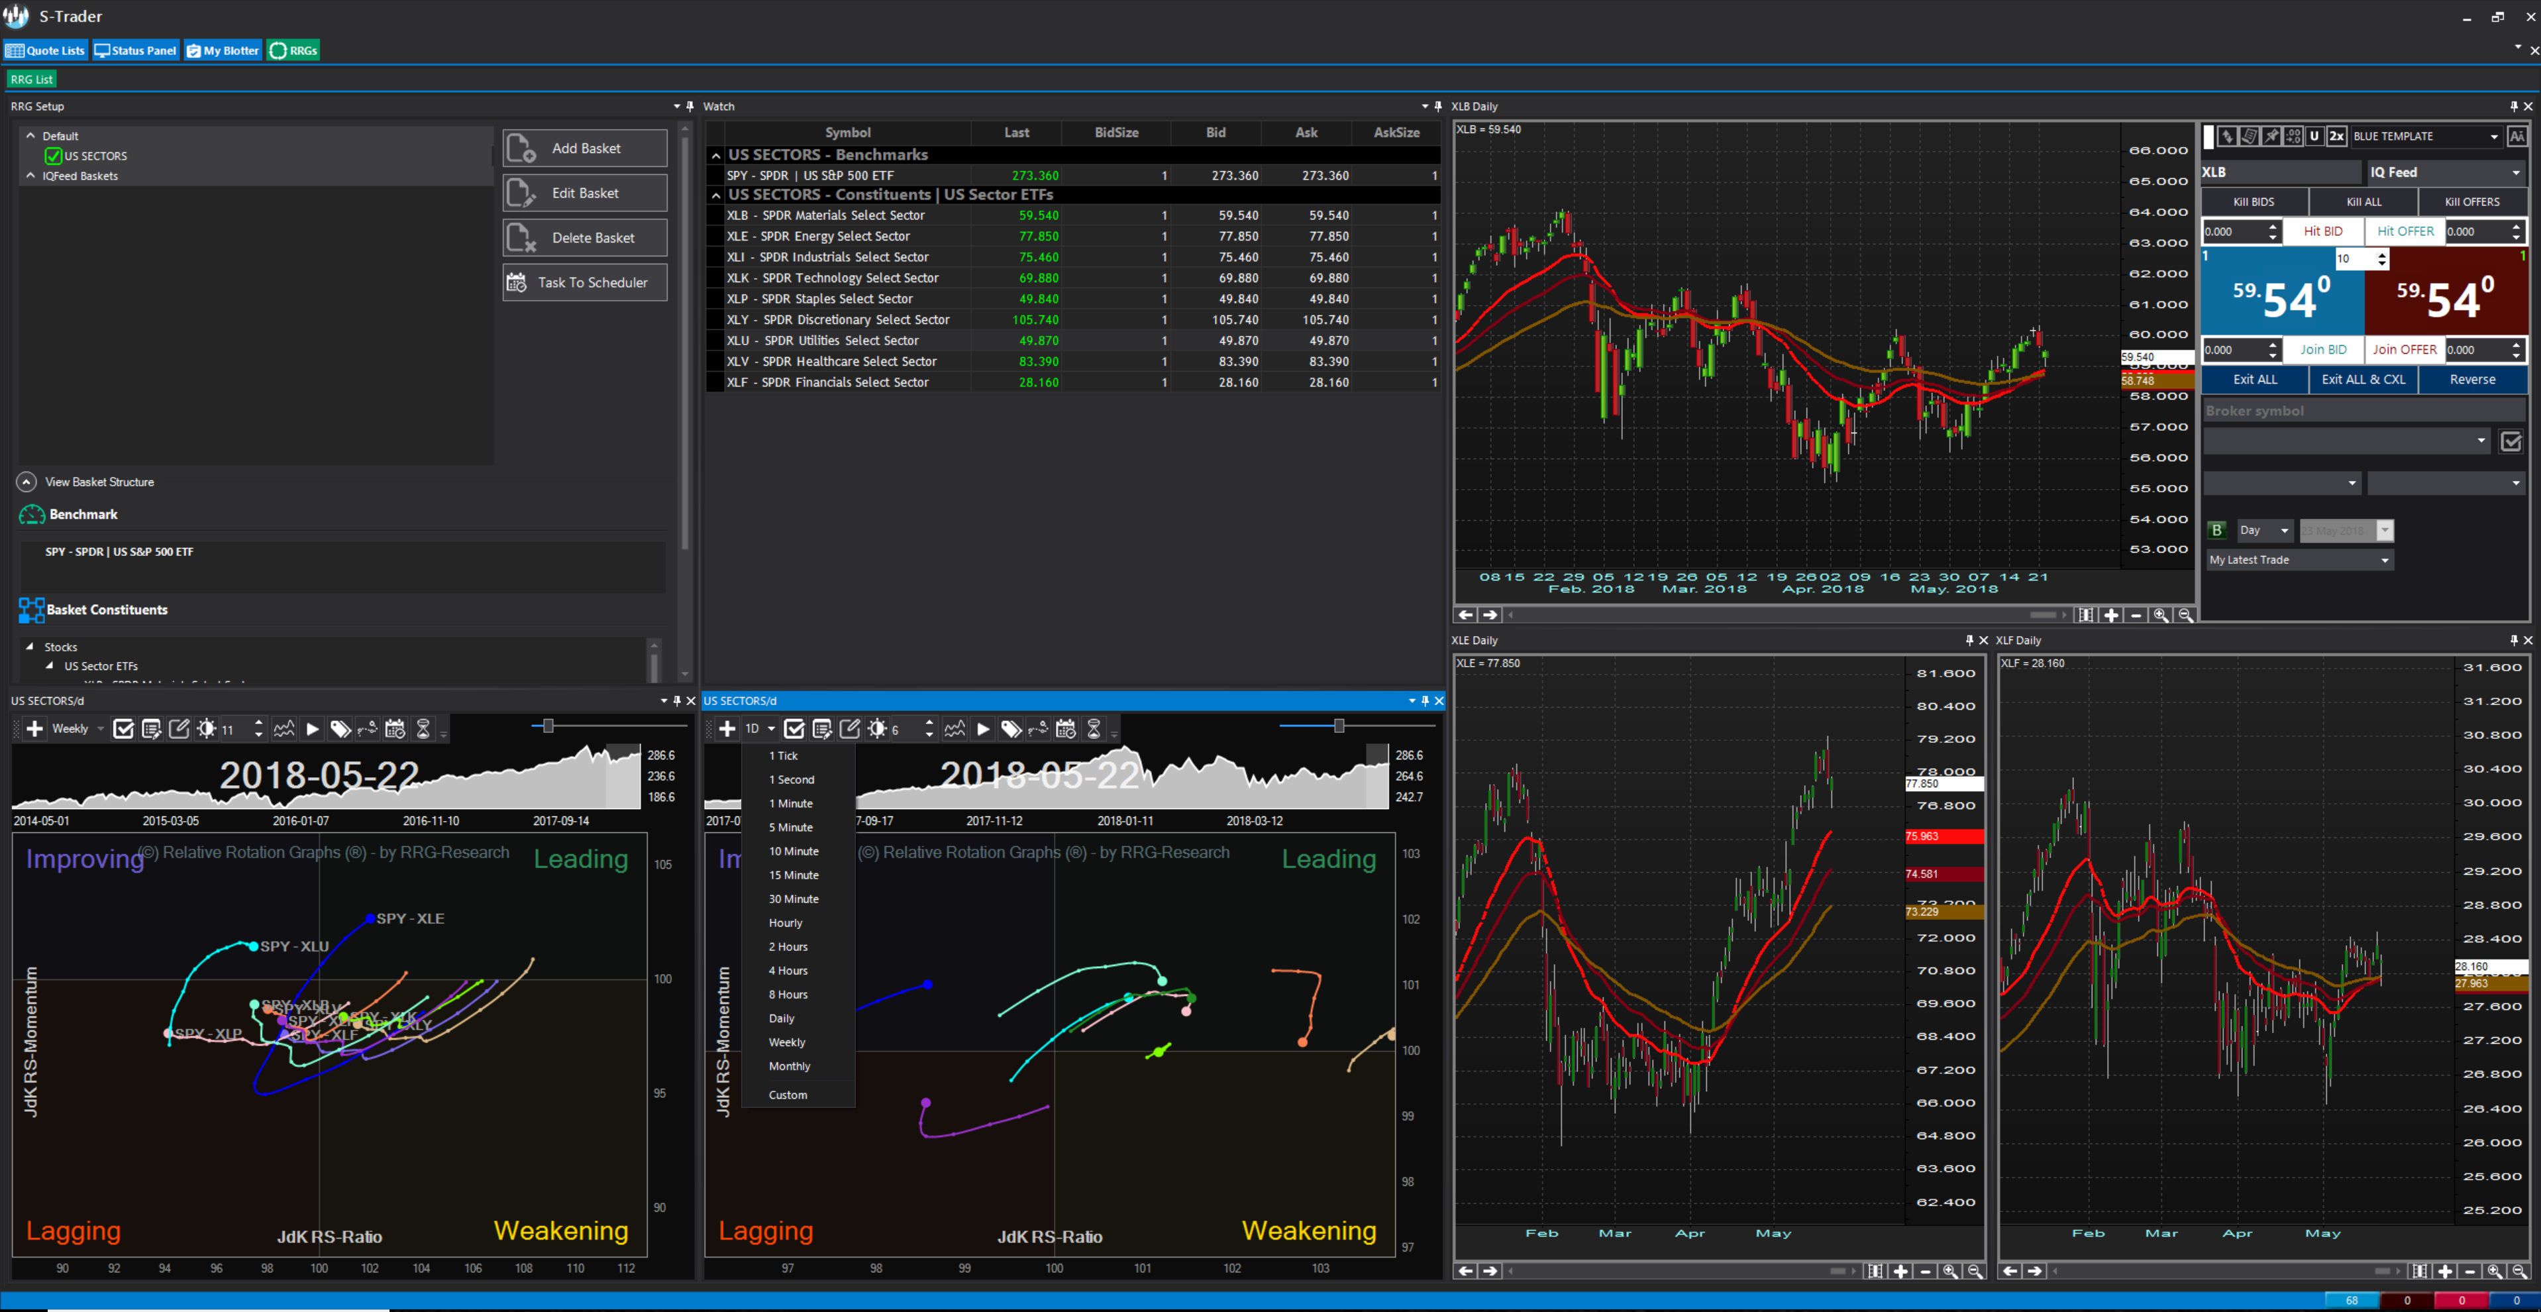Toggle the U button in order entry toolbar
The image size is (2541, 1312).
[x=2314, y=136]
